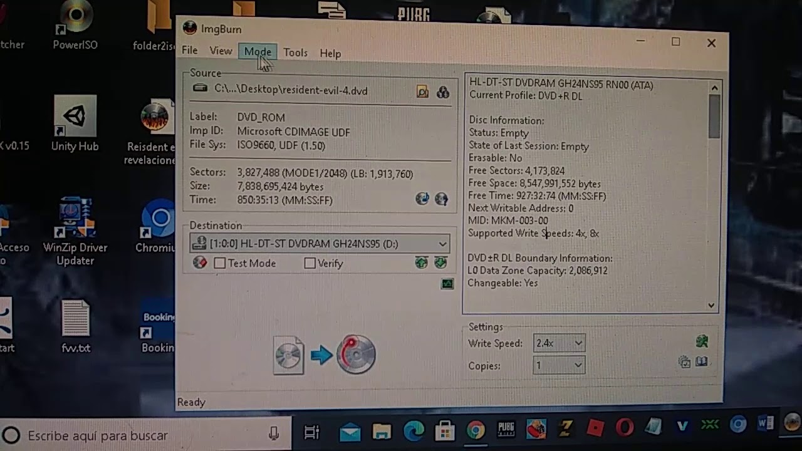Click the MID: MKM-003-00 line
802x451 pixels.
508,220
